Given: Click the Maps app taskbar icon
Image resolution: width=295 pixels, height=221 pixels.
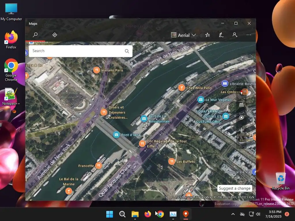Looking at the screenshot, I should tap(186, 214).
